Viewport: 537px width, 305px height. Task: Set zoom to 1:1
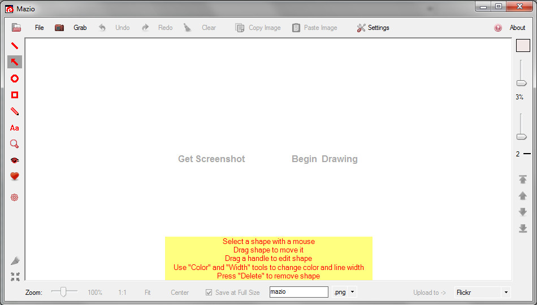122,293
